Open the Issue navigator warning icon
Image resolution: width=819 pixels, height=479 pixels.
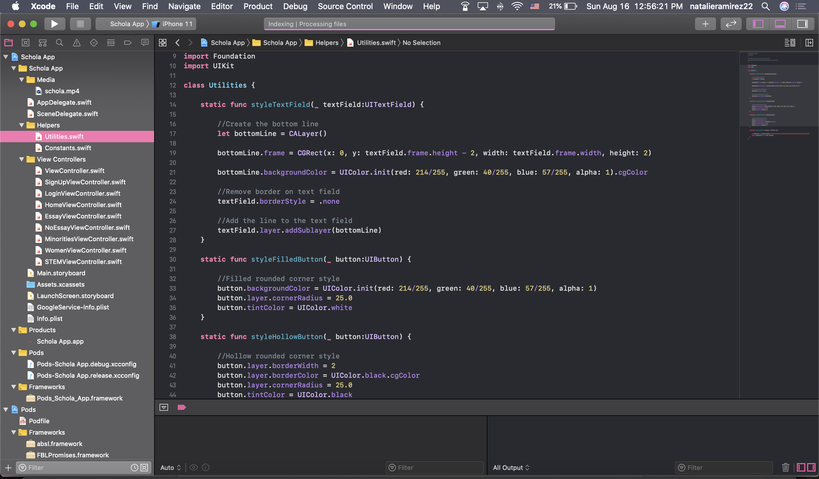coord(77,43)
